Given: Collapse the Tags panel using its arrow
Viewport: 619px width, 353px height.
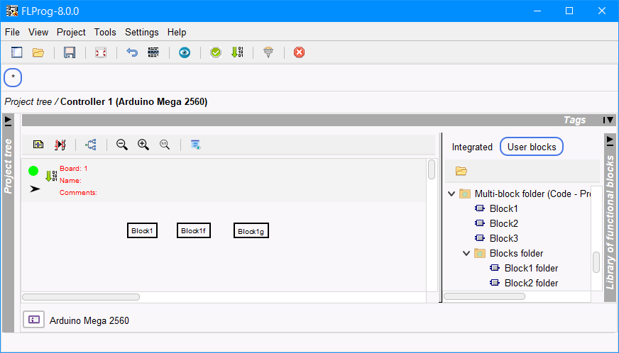Looking at the screenshot, I should click(x=608, y=121).
